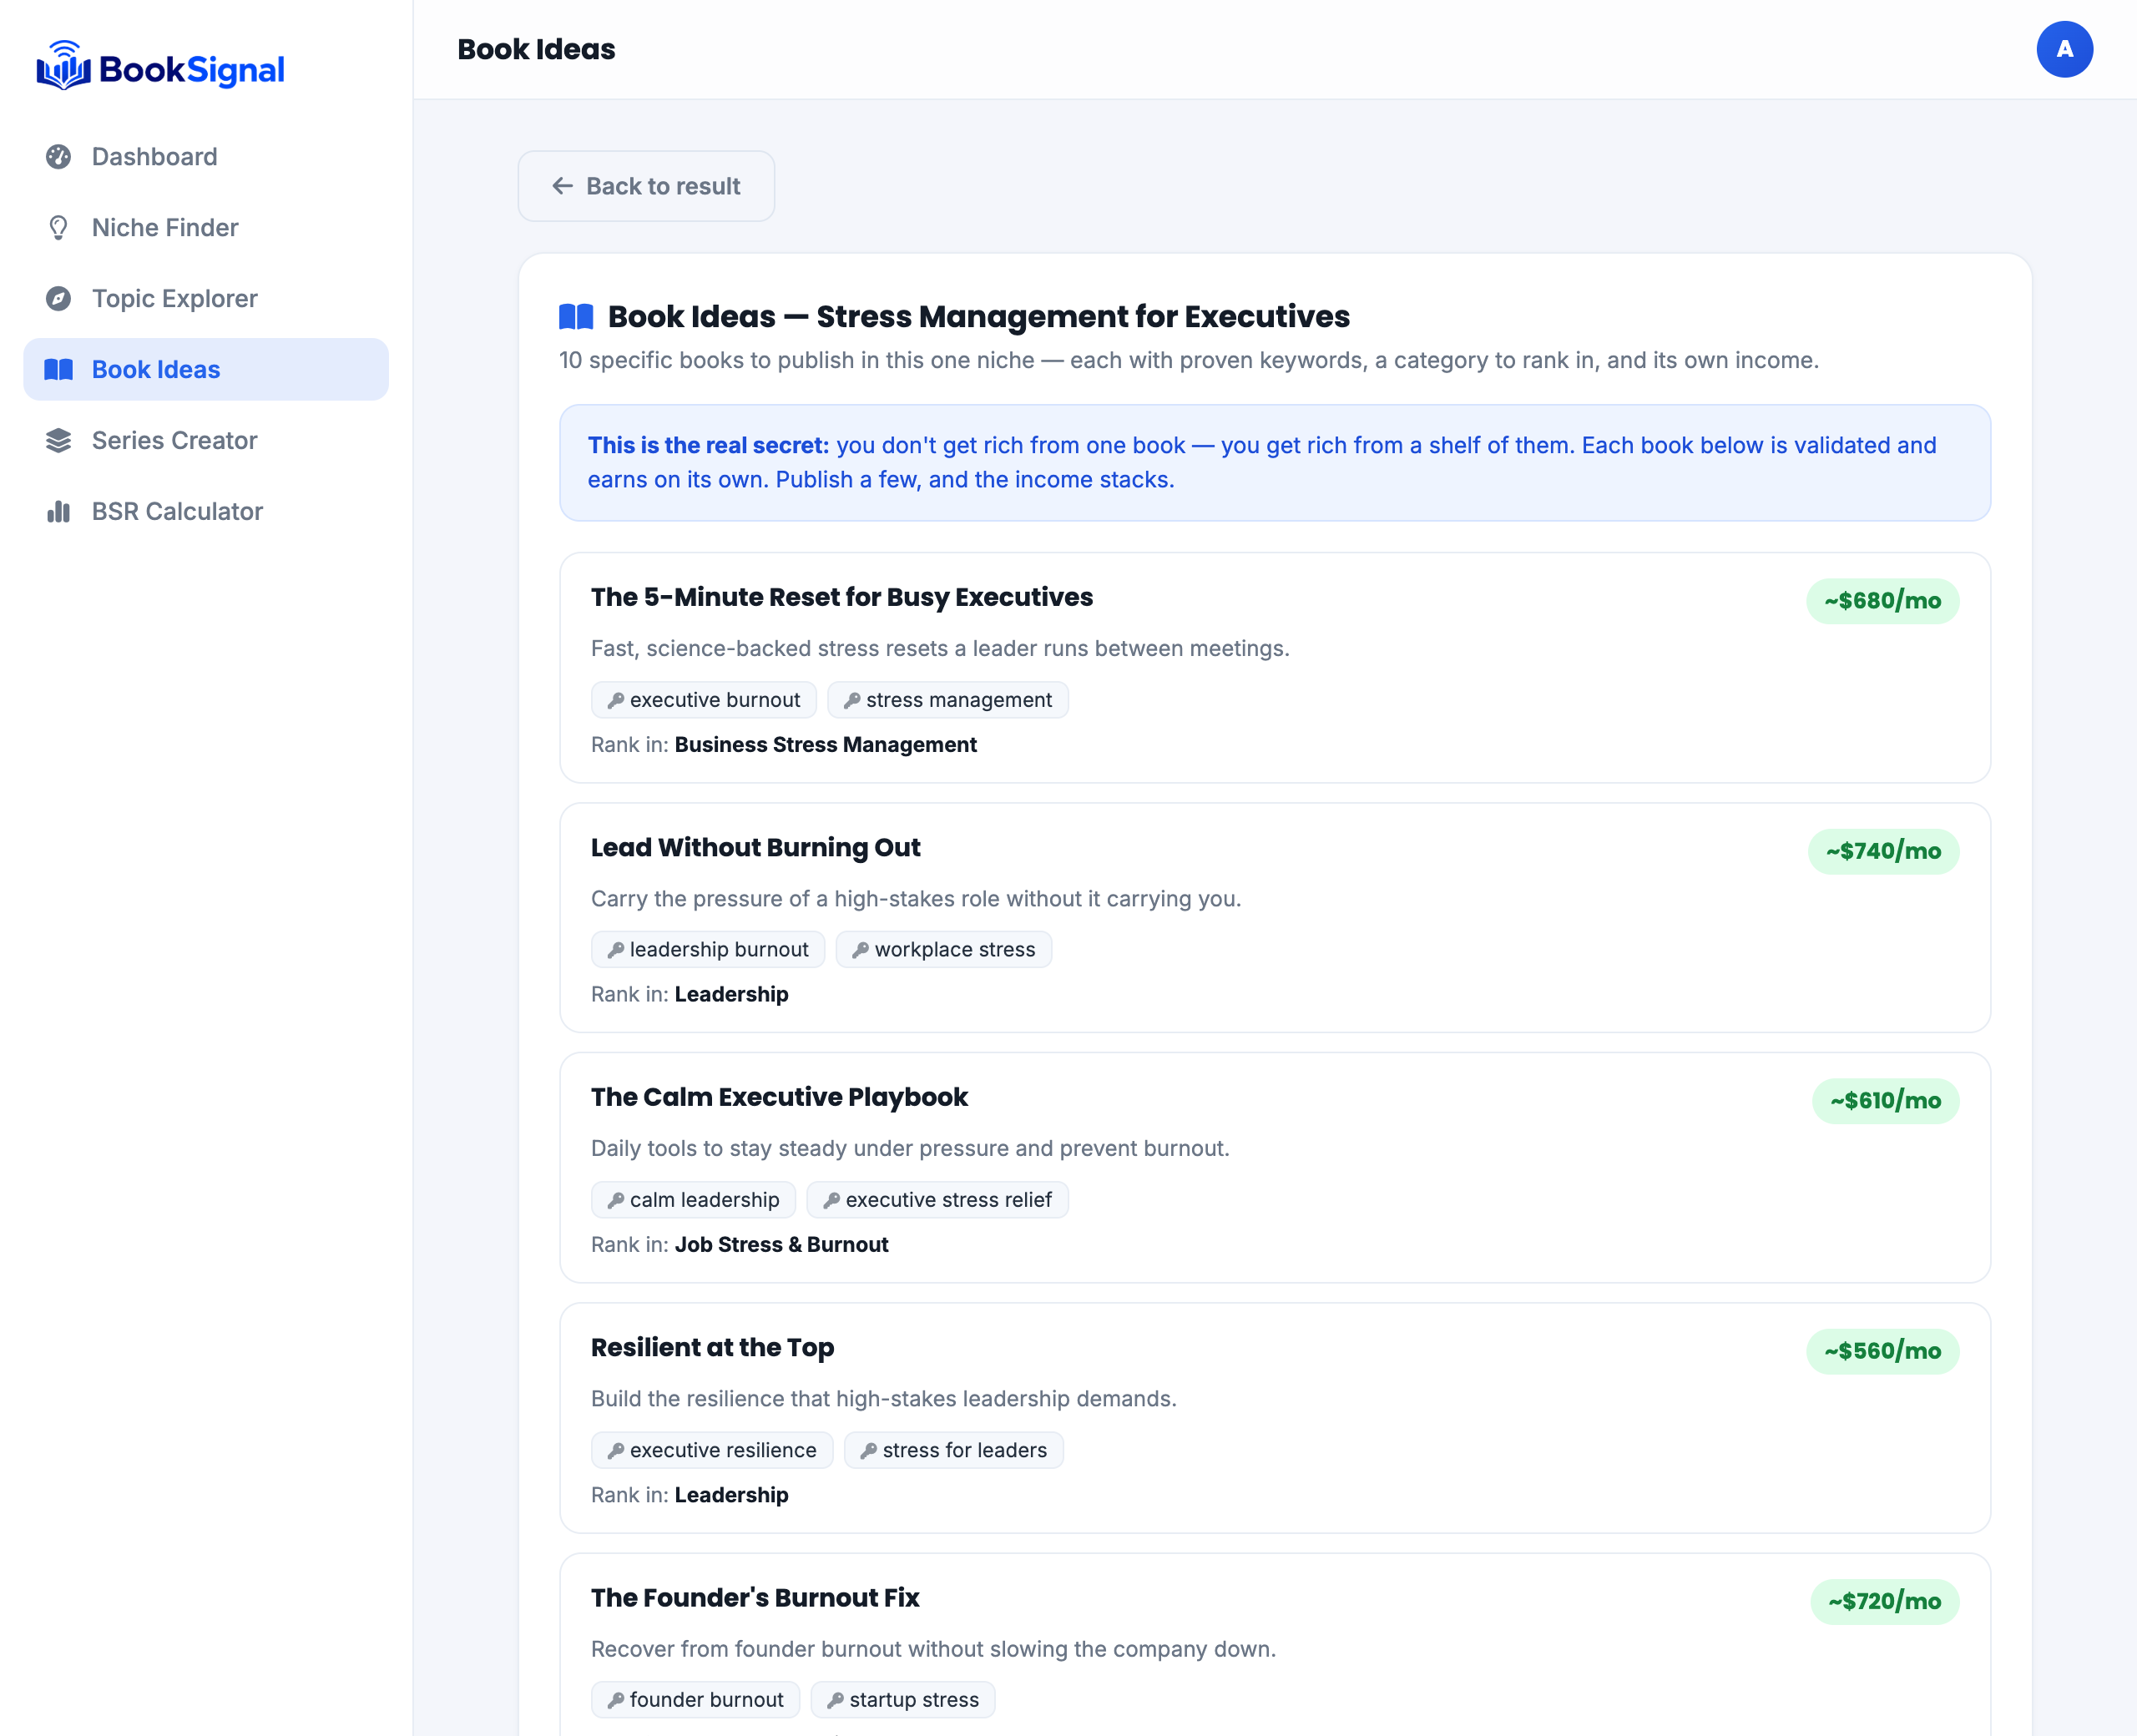Click the ~$740/mo income badge
The width and height of the screenshot is (2137, 1736).
point(1883,851)
